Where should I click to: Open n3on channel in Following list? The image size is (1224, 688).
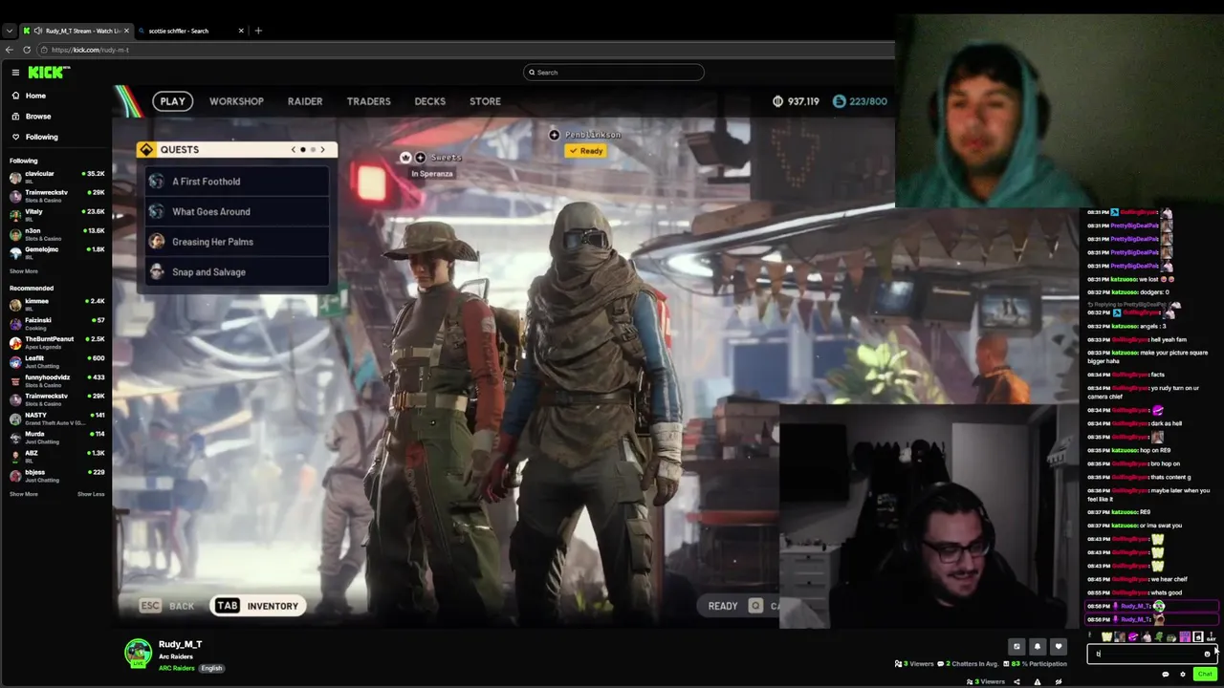(x=55, y=233)
